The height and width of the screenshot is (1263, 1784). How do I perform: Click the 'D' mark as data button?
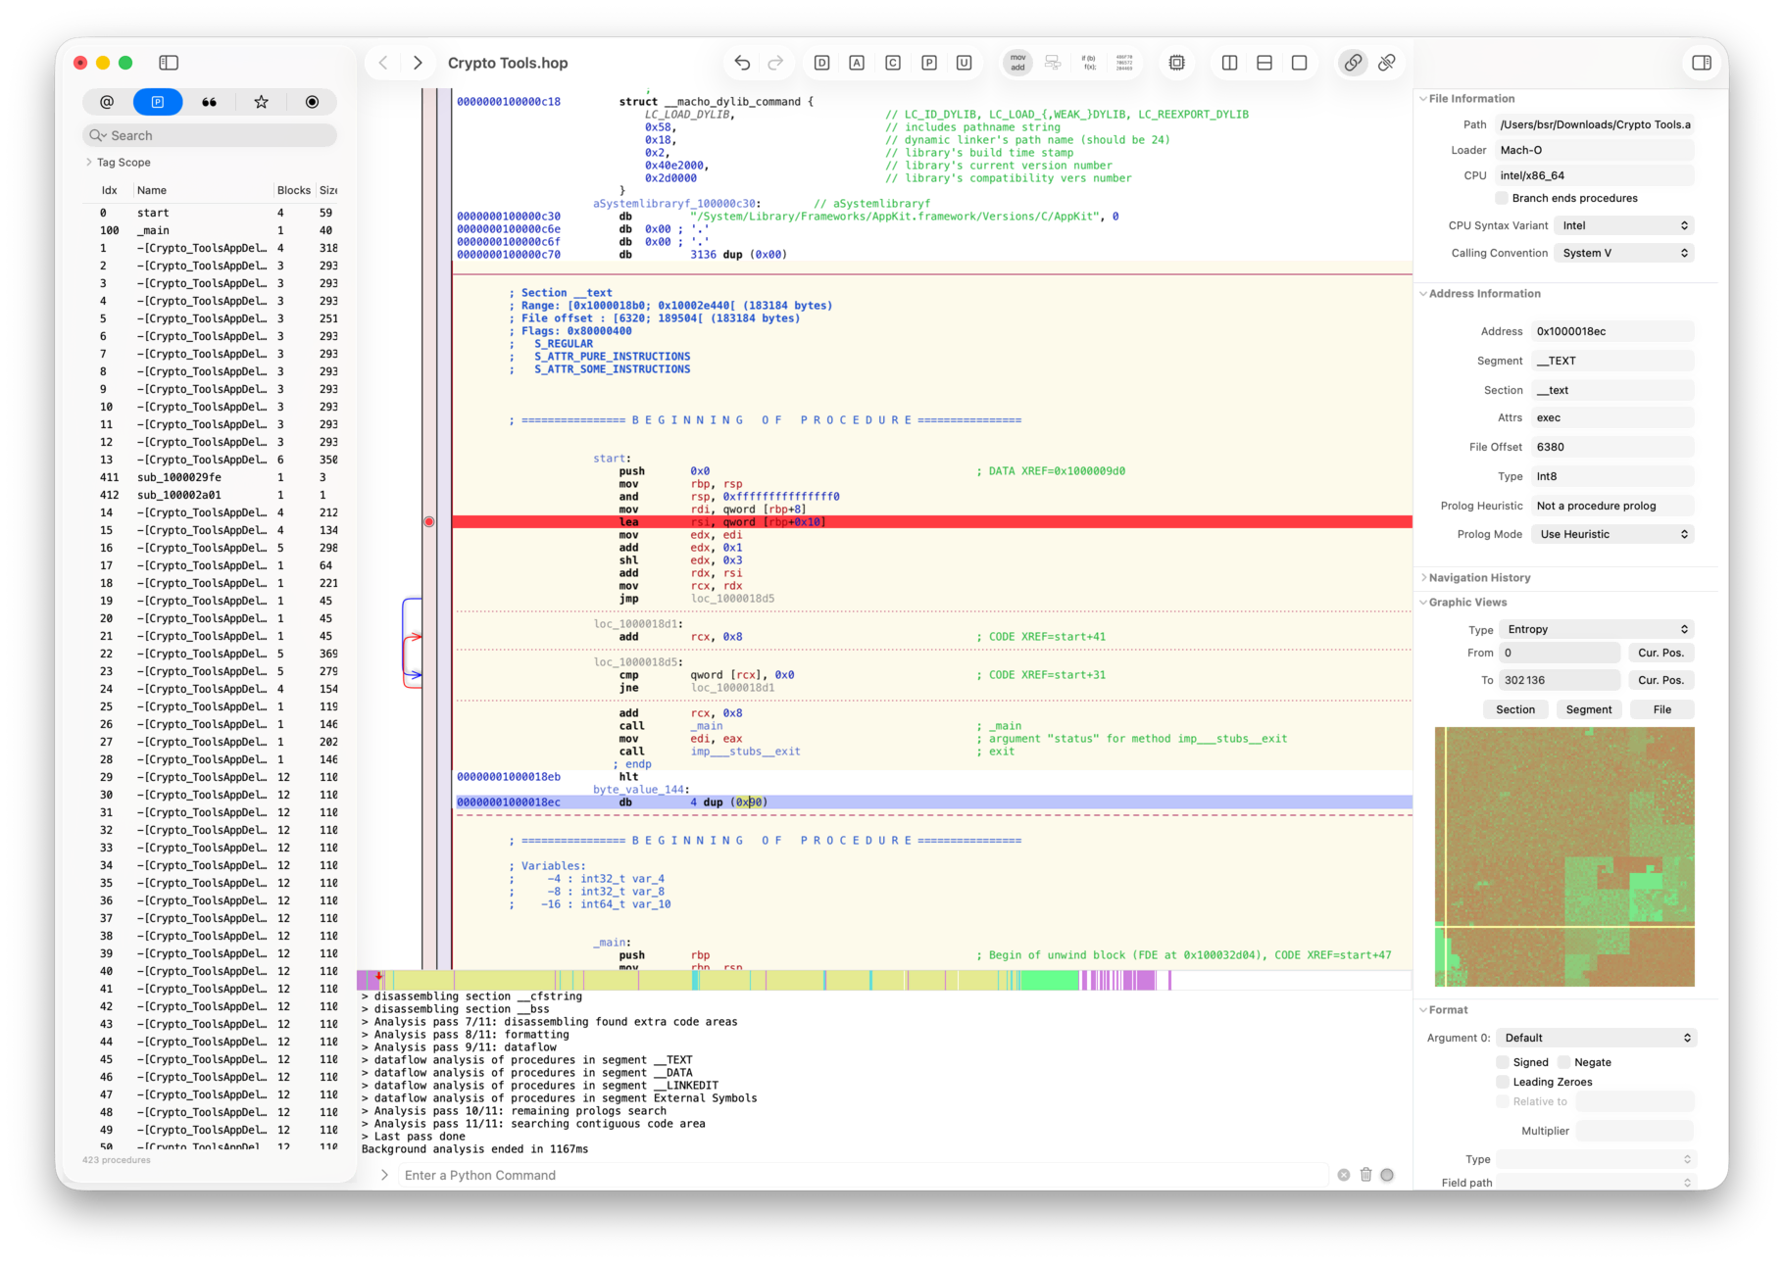point(821,63)
